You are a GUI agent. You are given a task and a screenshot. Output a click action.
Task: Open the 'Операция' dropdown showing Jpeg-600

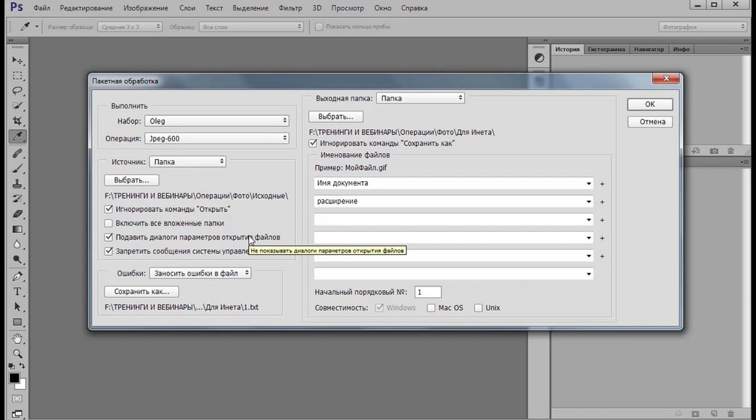click(217, 138)
